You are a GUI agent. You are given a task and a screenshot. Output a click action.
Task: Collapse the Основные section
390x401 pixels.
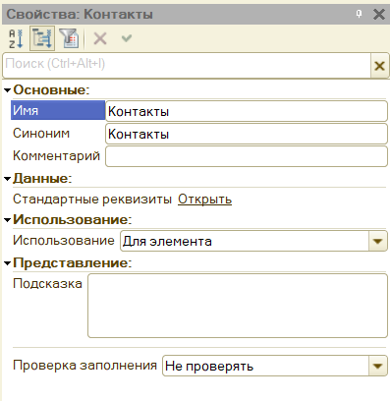click(8, 90)
